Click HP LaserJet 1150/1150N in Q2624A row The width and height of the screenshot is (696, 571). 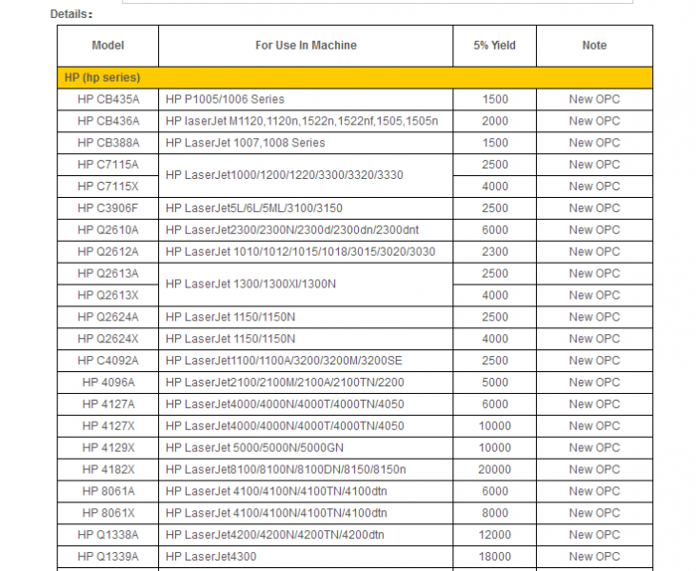306,317
